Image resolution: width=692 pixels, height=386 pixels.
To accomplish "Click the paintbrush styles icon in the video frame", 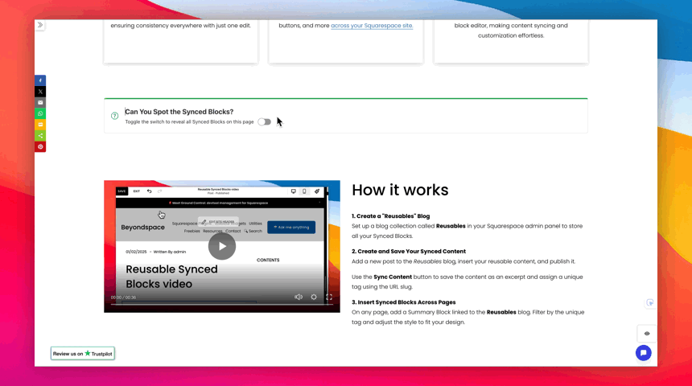I will pyautogui.click(x=317, y=191).
